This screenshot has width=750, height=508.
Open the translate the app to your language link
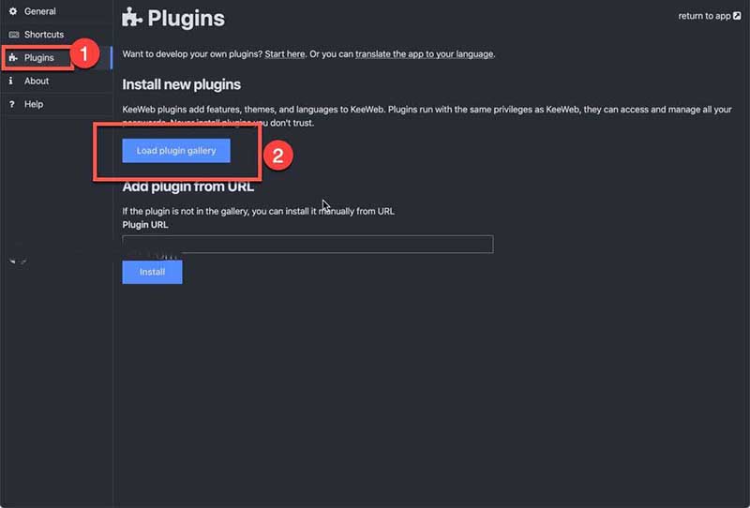coord(424,54)
